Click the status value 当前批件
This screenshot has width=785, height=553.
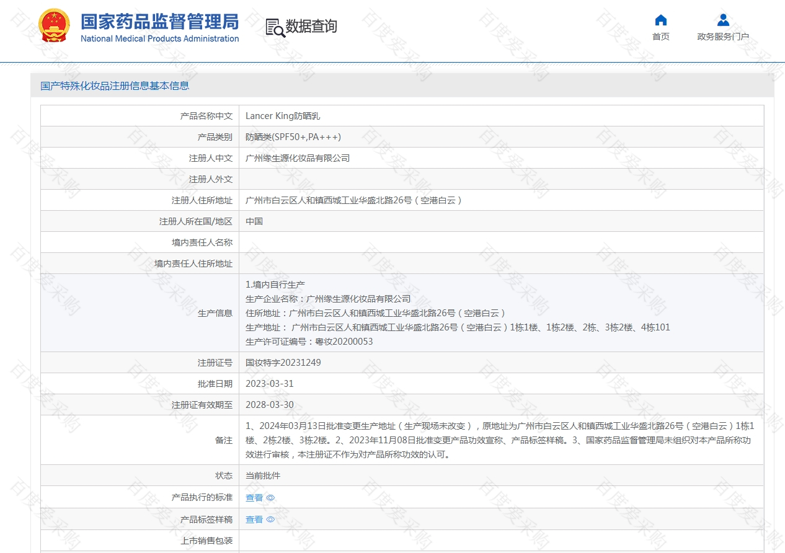pos(263,476)
